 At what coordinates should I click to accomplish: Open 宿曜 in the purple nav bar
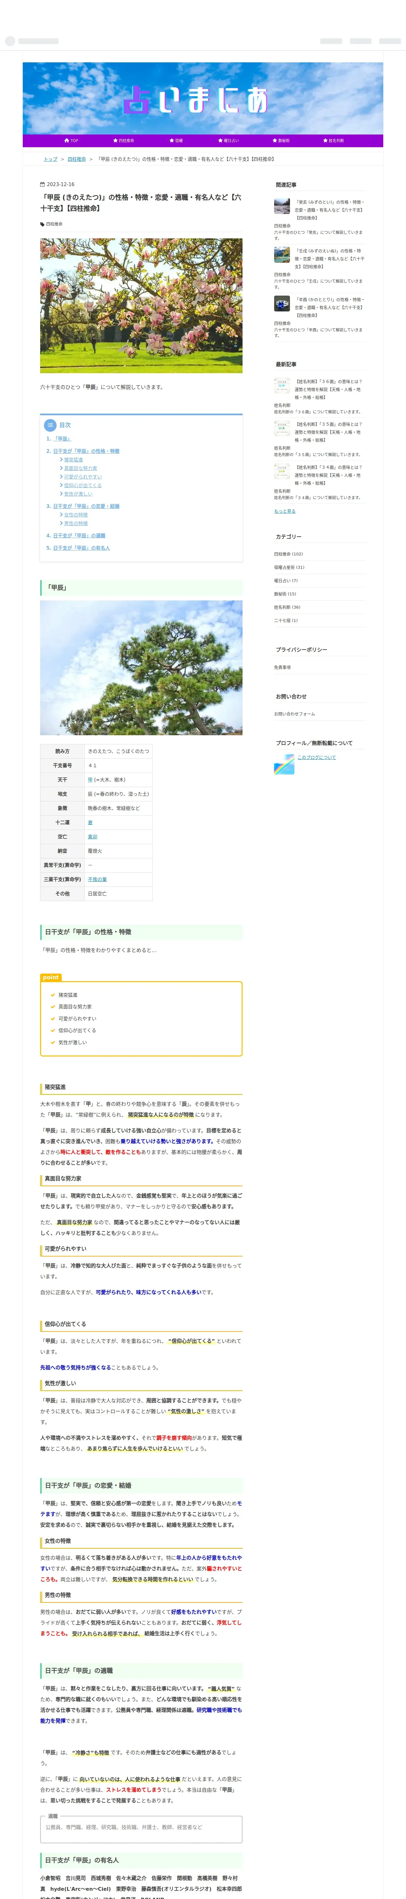(176, 141)
